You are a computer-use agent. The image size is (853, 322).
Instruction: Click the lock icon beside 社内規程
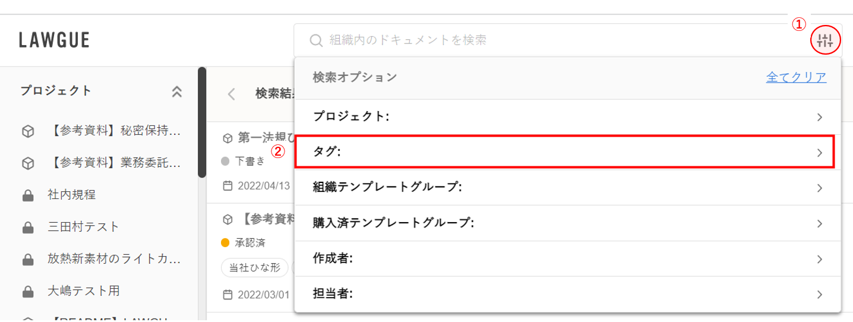click(x=27, y=195)
